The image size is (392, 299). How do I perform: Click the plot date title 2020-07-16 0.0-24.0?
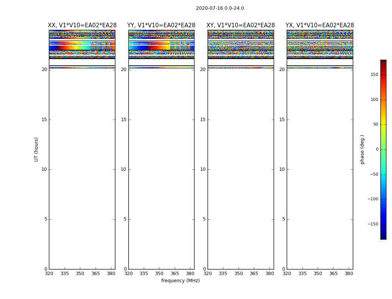click(x=220, y=8)
